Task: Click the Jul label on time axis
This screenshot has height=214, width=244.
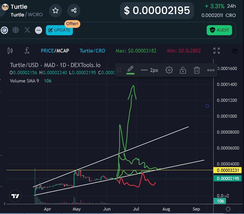Action: click(136, 209)
